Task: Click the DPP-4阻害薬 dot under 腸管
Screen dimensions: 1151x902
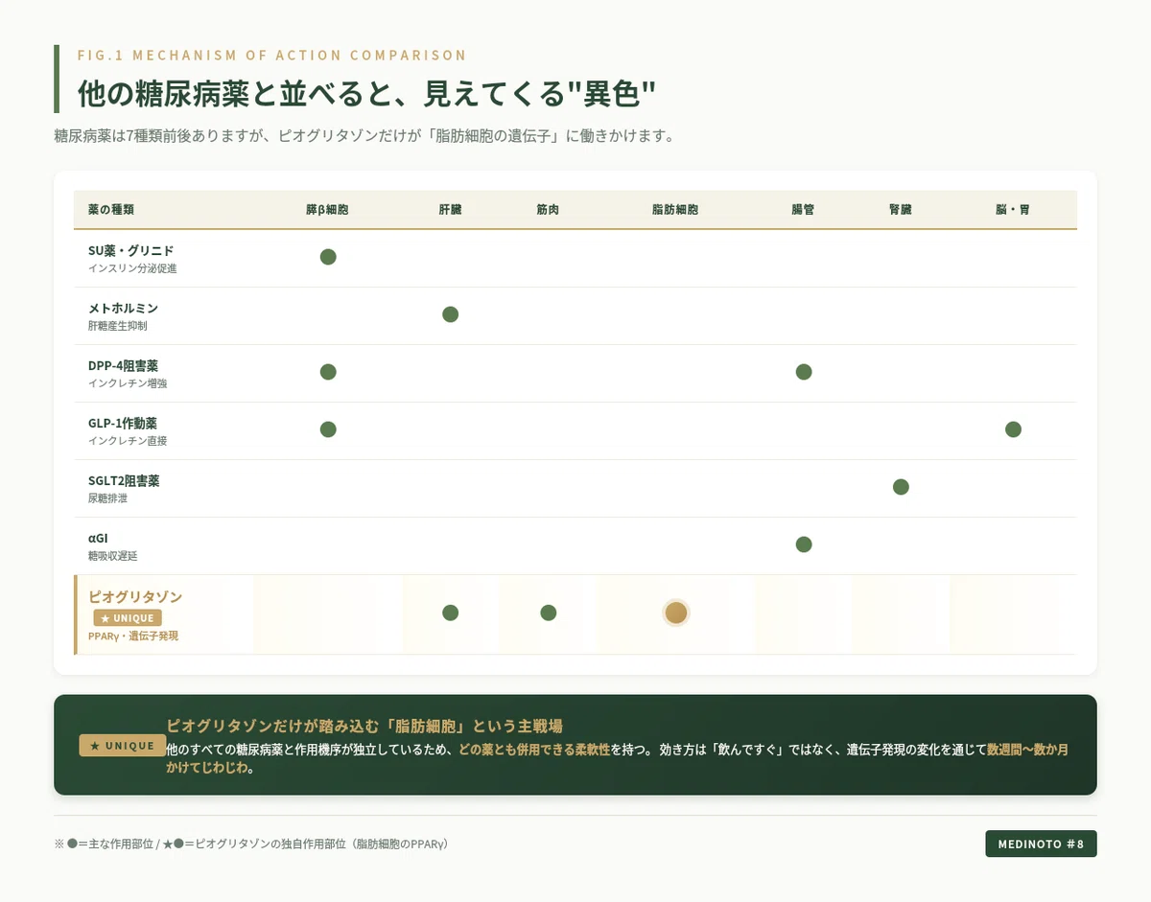Action: point(804,372)
